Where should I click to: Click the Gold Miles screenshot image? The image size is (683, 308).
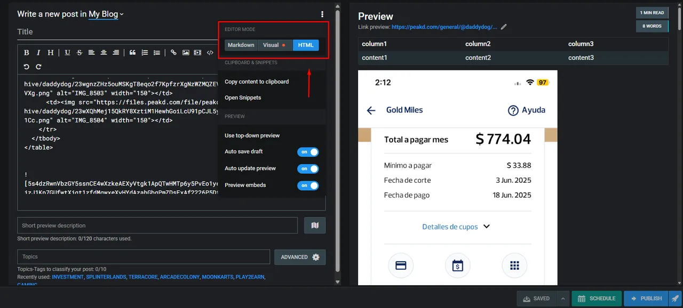point(458,178)
